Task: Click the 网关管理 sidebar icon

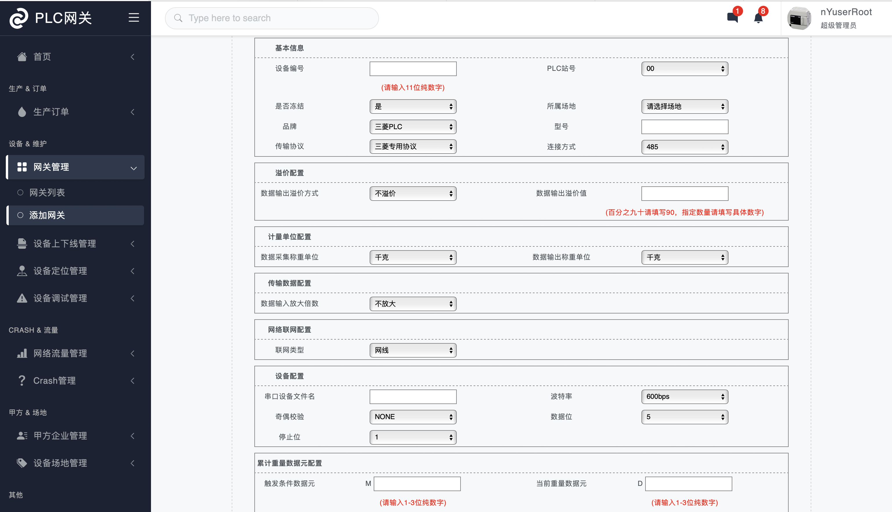Action: point(22,167)
